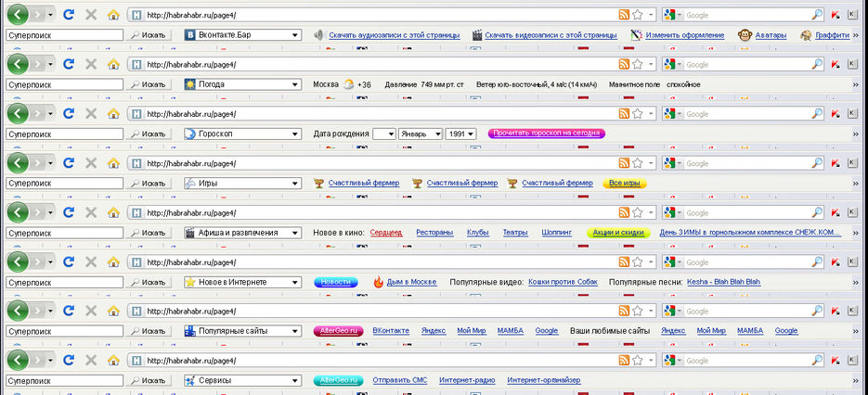Click the speaker icon beside Скачать аудиозаписи
868x395 pixels.
point(318,35)
